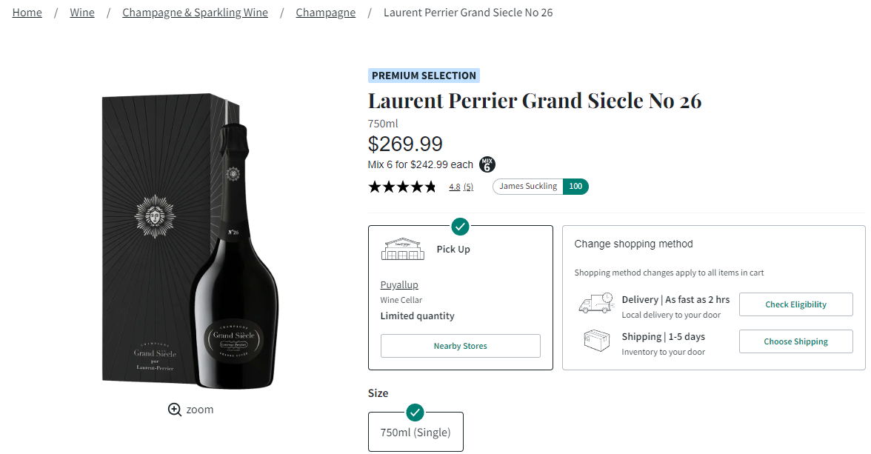The height and width of the screenshot is (454, 871).
Task: Navigate to Champagne & Sparkling Wine breadcrumb
Action: point(195,13)
